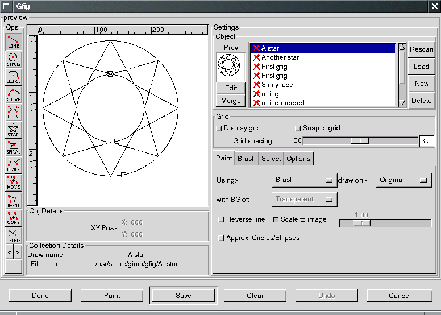The height and width of the screenshot is (315, 441).
Task: Activate the Curve tool
Action: click(14, 94)
